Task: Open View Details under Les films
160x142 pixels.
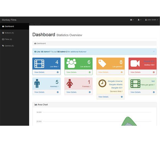Action: [39, 72]
